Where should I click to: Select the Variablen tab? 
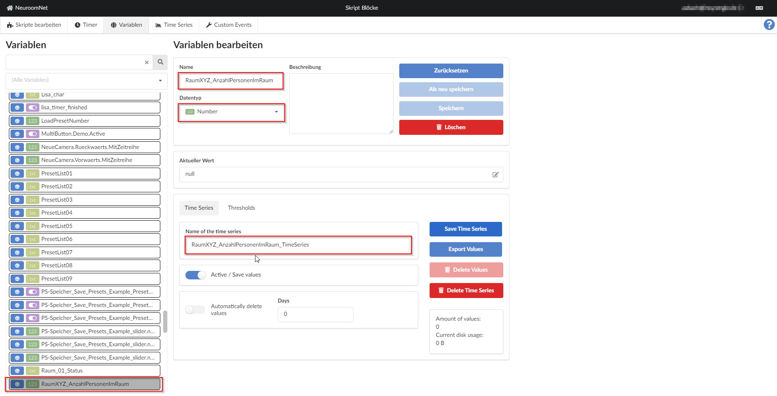(126, 25)
